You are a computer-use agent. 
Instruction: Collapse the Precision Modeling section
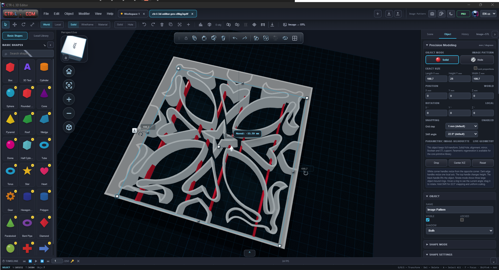click(443, 45)
